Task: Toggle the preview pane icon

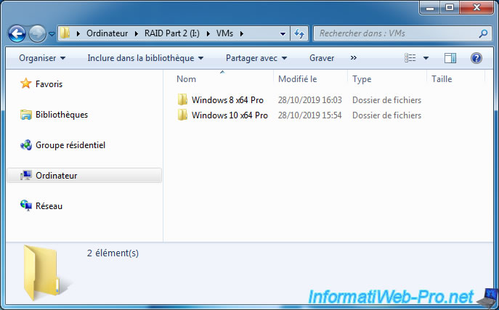Action: coord(450,58)
